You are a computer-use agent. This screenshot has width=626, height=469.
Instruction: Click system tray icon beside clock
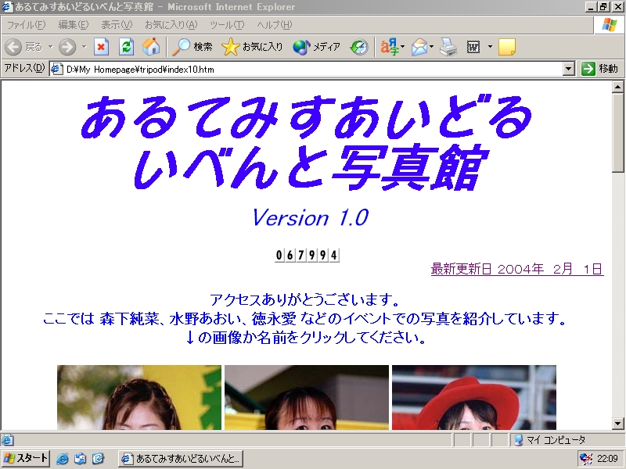586,459
